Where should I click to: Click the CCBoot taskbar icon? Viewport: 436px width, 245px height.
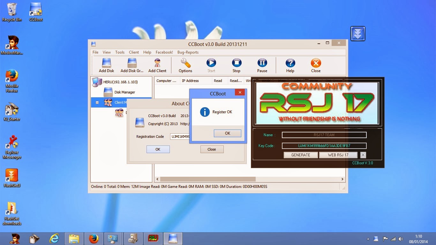pos(173,238)
